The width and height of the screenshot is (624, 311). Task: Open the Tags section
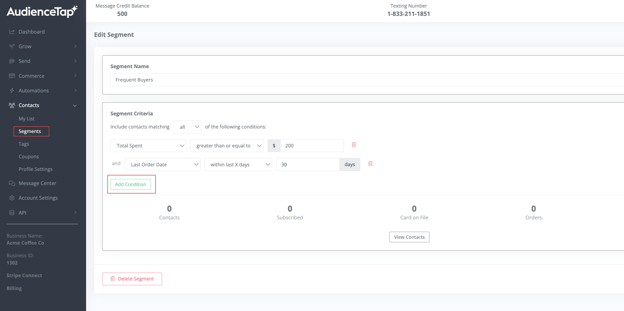pyautogui.click(x=23, y=144)
